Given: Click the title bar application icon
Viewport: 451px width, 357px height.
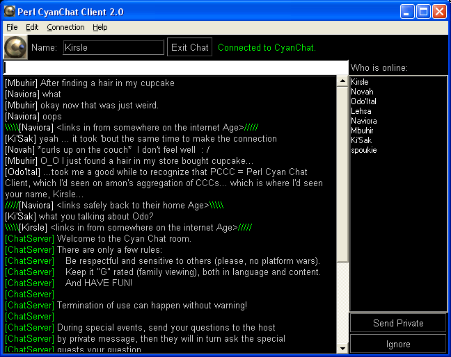Looking at the screenshot, I should (x=10, y=12).
